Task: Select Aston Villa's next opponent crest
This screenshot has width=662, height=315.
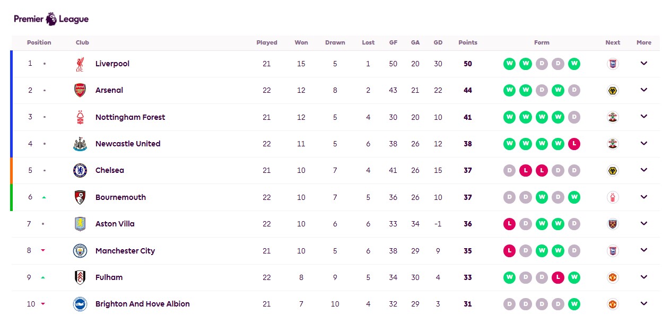Action: [x=613, y=224]
